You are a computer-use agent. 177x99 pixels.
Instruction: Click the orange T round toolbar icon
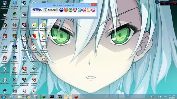pyautogui.click(x=66, y=10)
